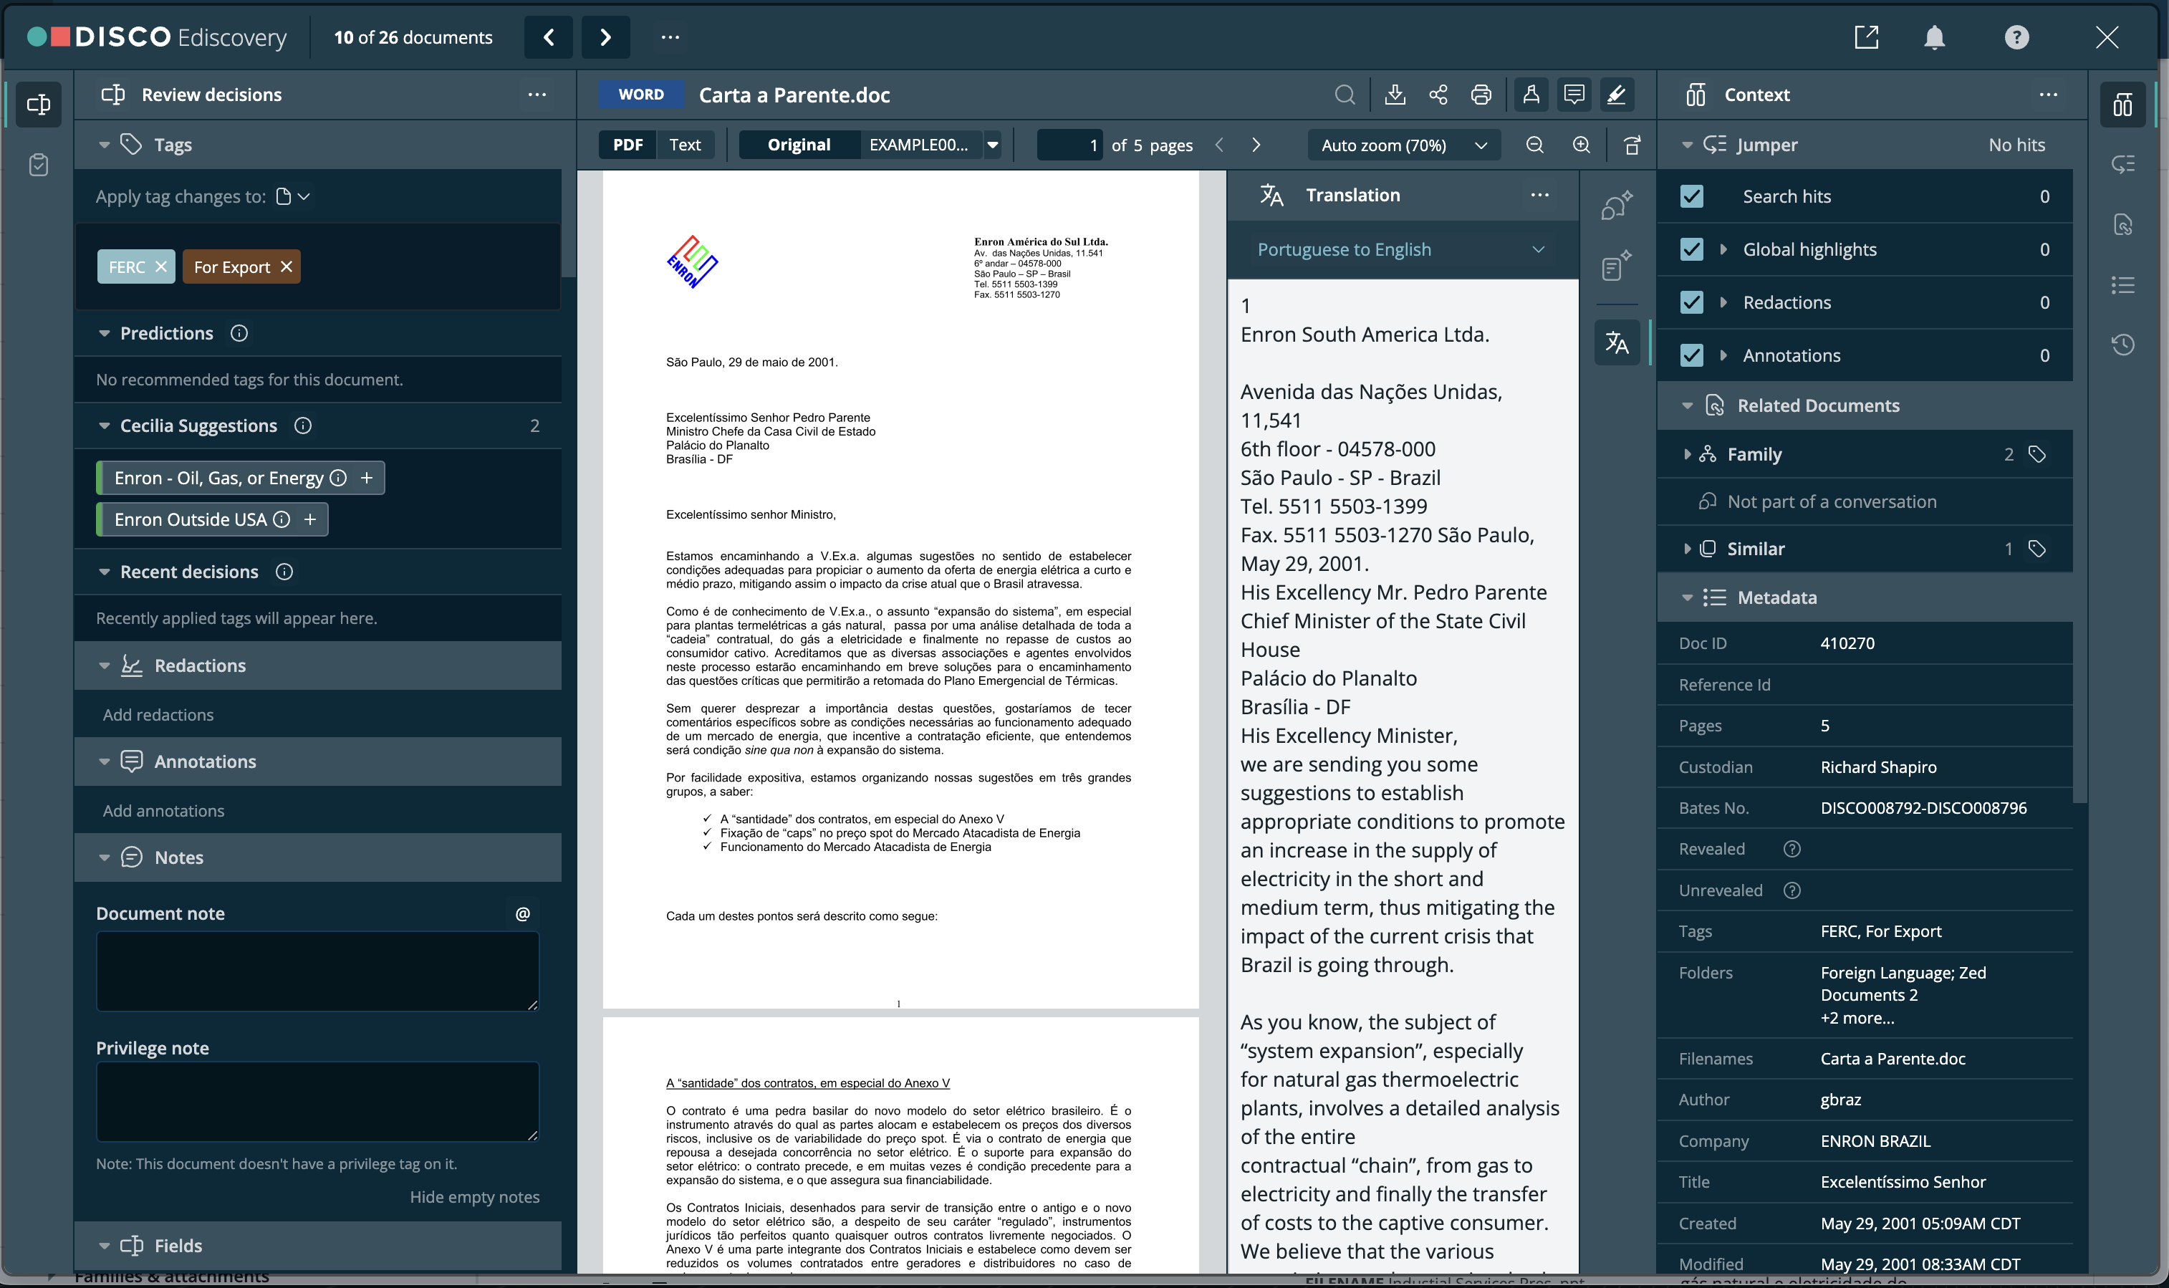Collapse Cecilia Suggestions section
Viewport: 2169px width, 1288px height.
point(104,426)
